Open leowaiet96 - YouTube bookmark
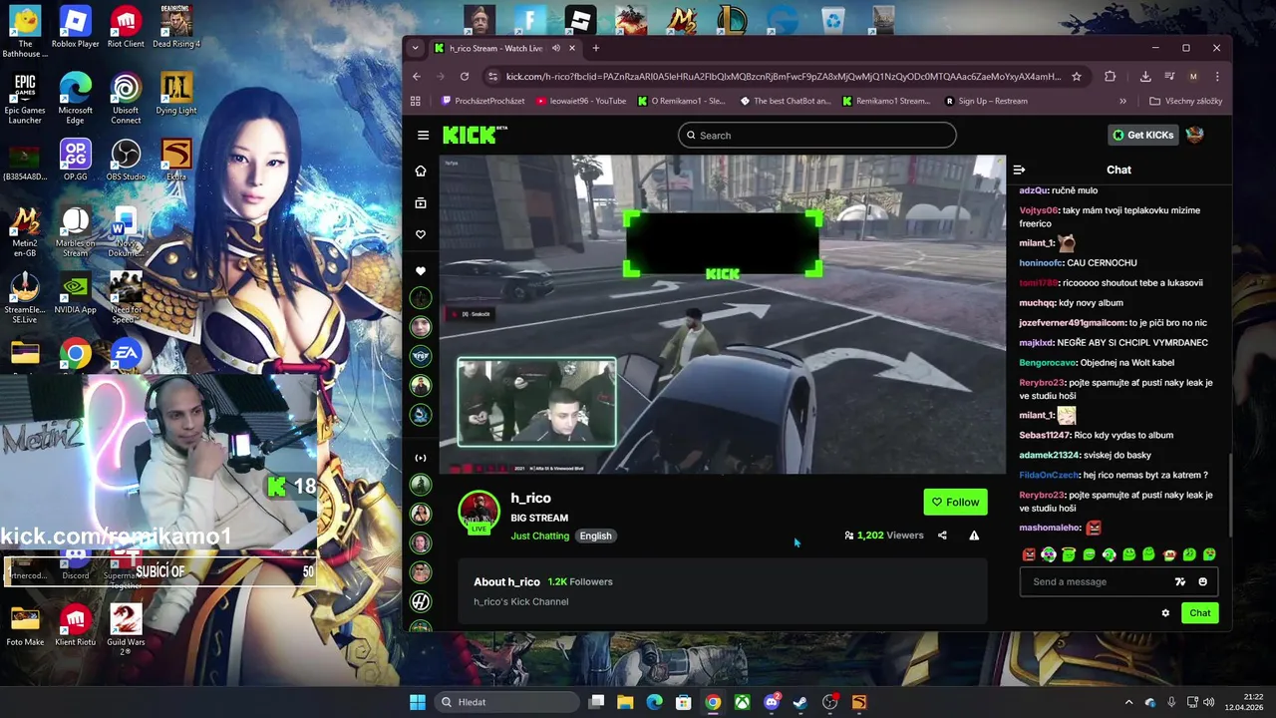Image resolution: width=1276 pixels, height=718 pixels. pos(581,101)
